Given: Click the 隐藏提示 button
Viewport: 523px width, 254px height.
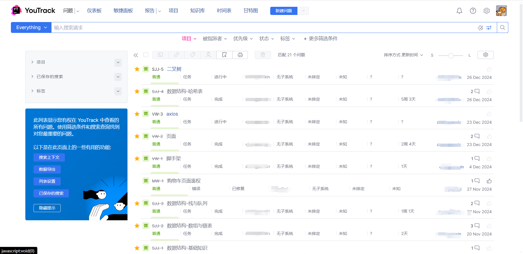Looking at the screenshot, I should point(47,208).
